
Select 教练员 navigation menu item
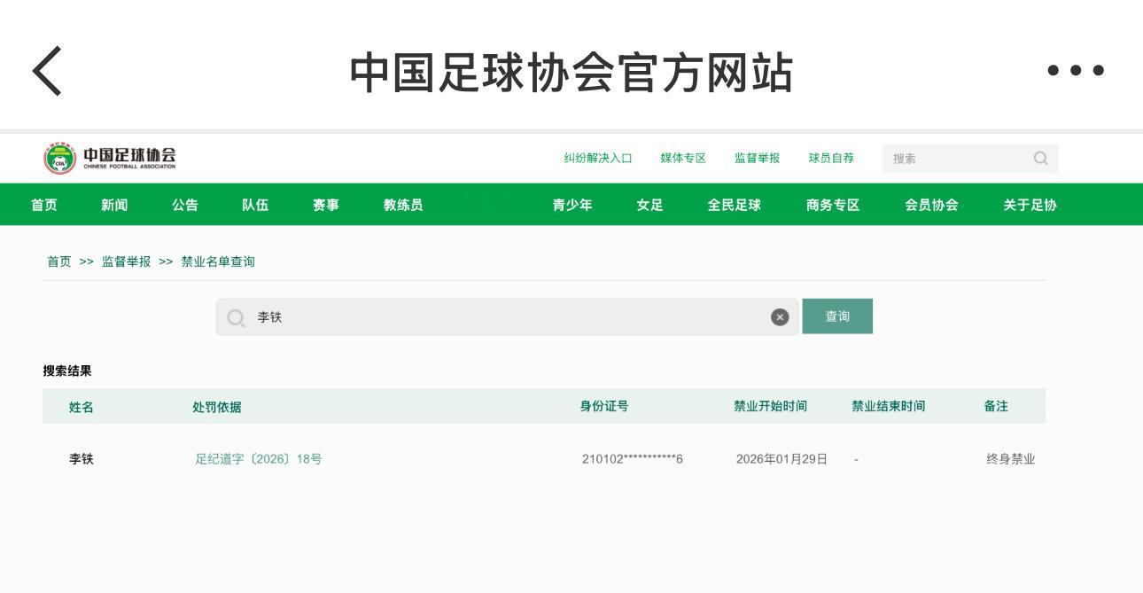[x=403, y=206]
